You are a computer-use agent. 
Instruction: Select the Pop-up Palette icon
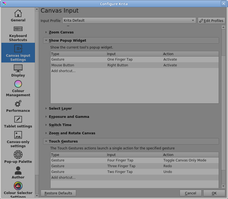(x=18, y=155)
